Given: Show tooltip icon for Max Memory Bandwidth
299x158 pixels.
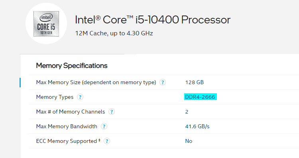Looking at the screenshot, I should pos(104,127).
